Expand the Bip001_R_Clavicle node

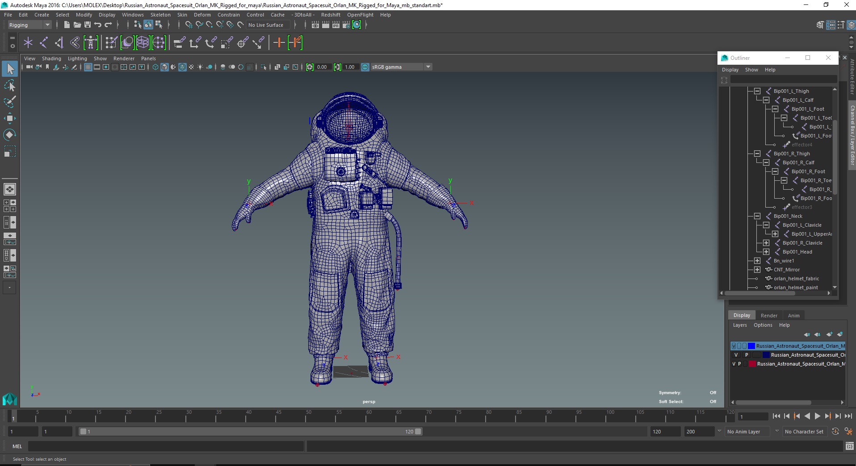tap(766, 243)
